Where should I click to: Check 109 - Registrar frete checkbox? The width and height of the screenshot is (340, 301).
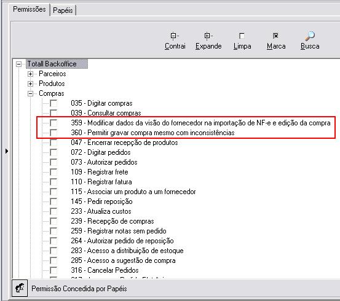(53, 172)
